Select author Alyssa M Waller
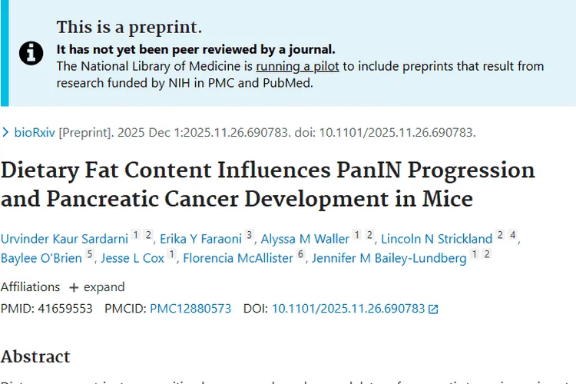576x384 pixels. (x=305, y=238)
